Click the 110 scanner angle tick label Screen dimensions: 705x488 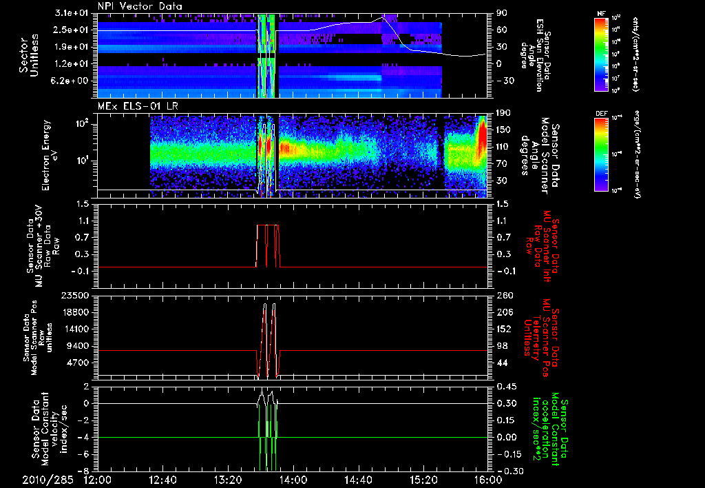(x=503, y=147)
